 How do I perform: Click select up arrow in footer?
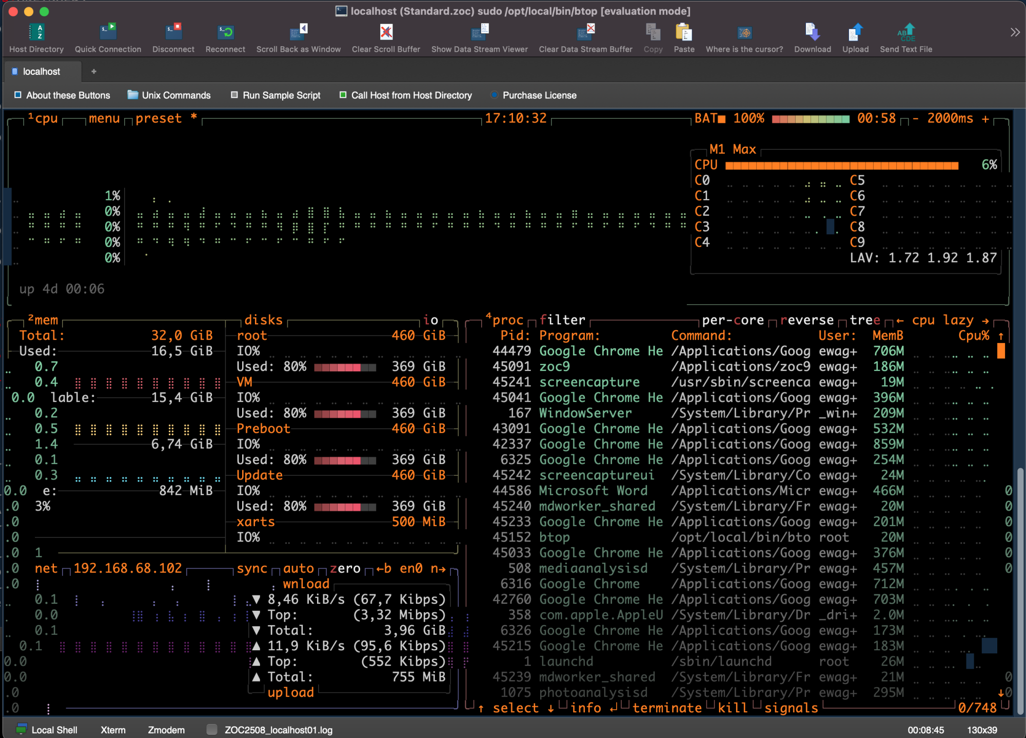point(481,708)
